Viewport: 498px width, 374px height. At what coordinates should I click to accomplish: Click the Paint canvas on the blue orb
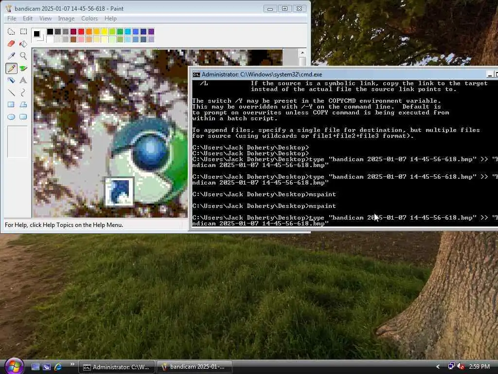point(150,152)
